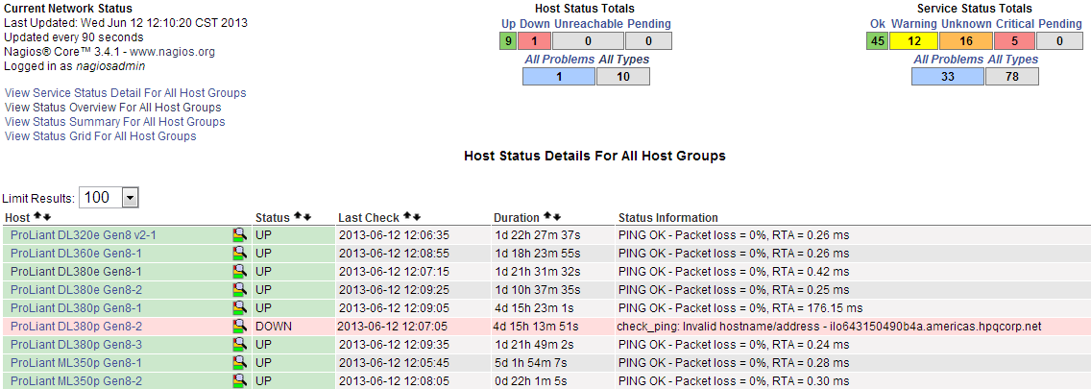This screenshot has height=389, width=1091.
Task: Open host link ProLiant DL320e Gen8 v2-1
Action: click(84, 235)
